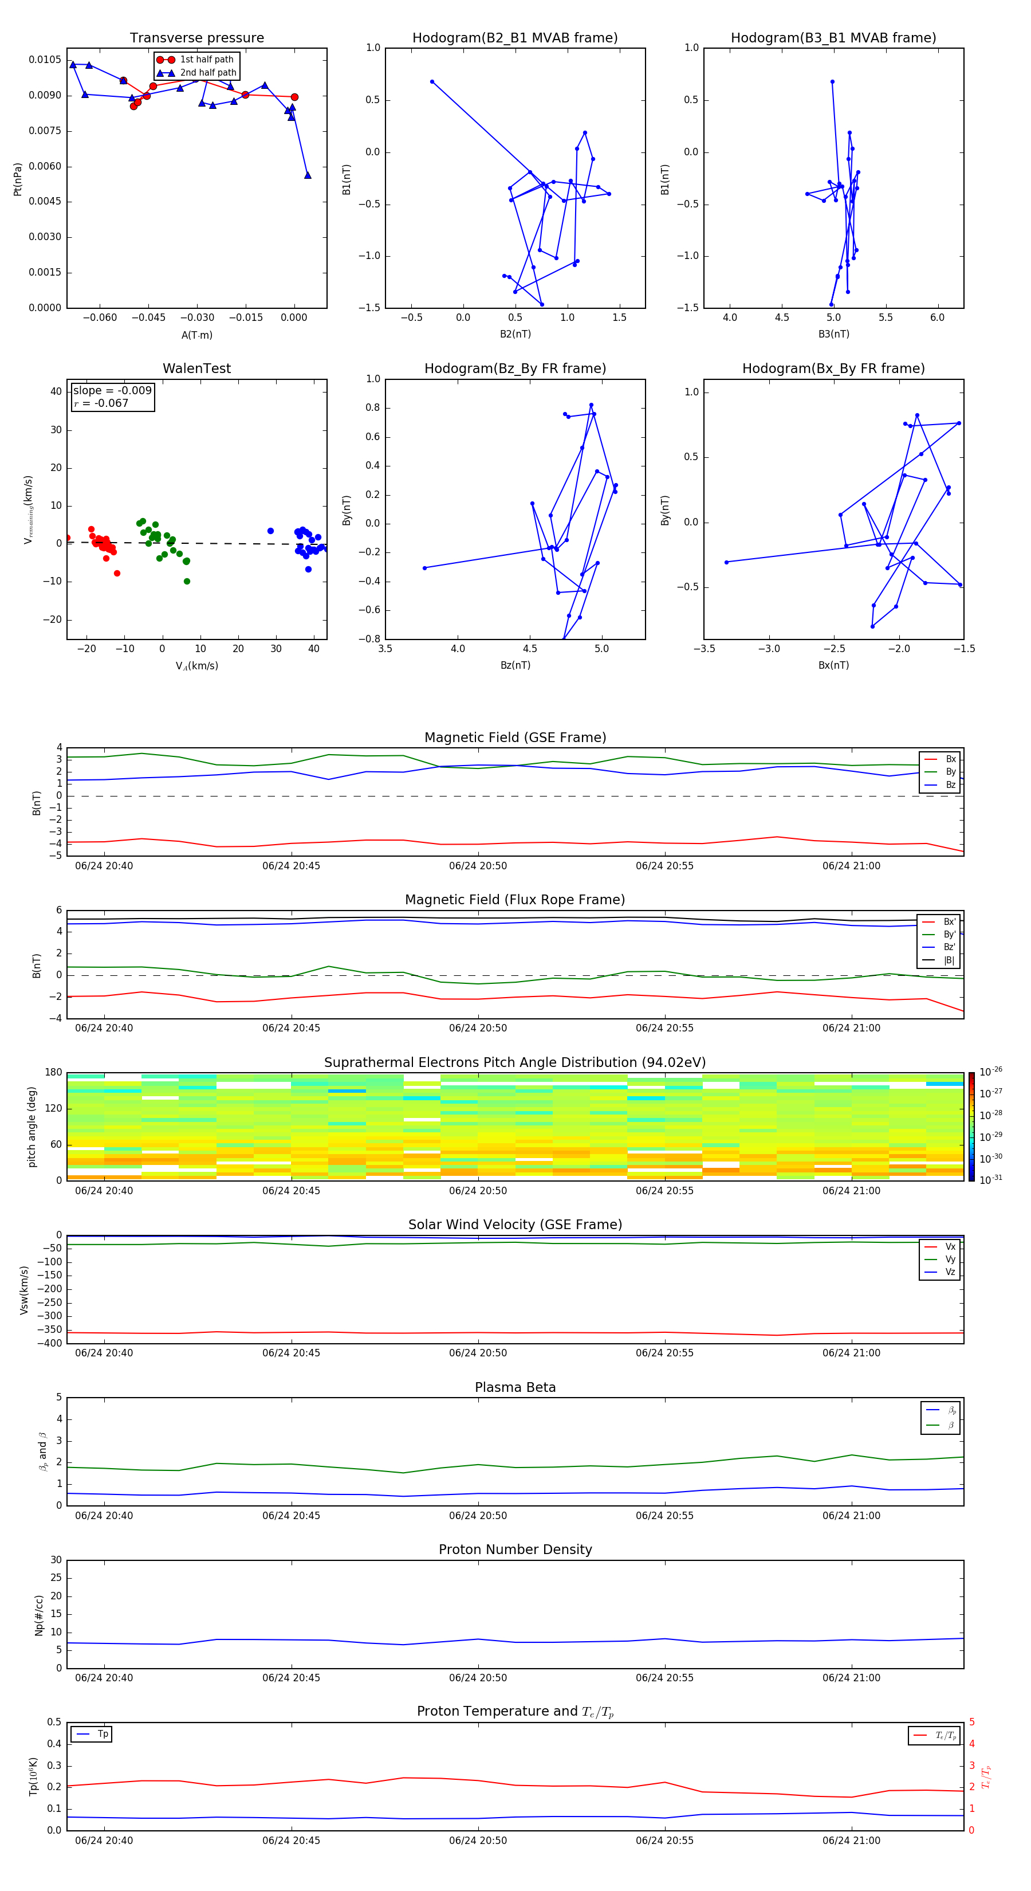Click the WalenTest plot title
Viewport: 1031px width, 1891px height.
click(x=196, y=368)
